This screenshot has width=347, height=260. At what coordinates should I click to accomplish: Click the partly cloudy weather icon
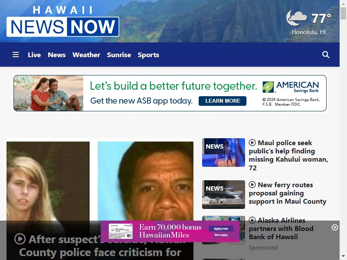(x=297, y=18)
